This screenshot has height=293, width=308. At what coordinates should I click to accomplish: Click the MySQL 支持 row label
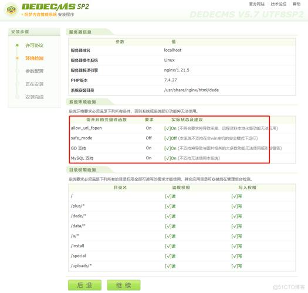82,158
